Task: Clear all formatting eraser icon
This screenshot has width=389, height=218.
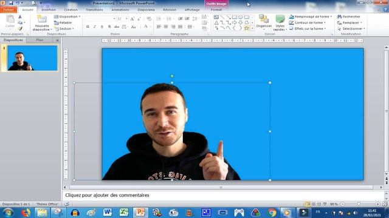Action: (149, 19)
